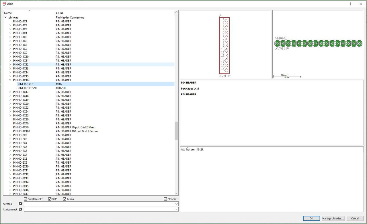Expand the PINHD-2X12 tree node
The height and width of the screenshot is (224, 367).
coord(10,174)
